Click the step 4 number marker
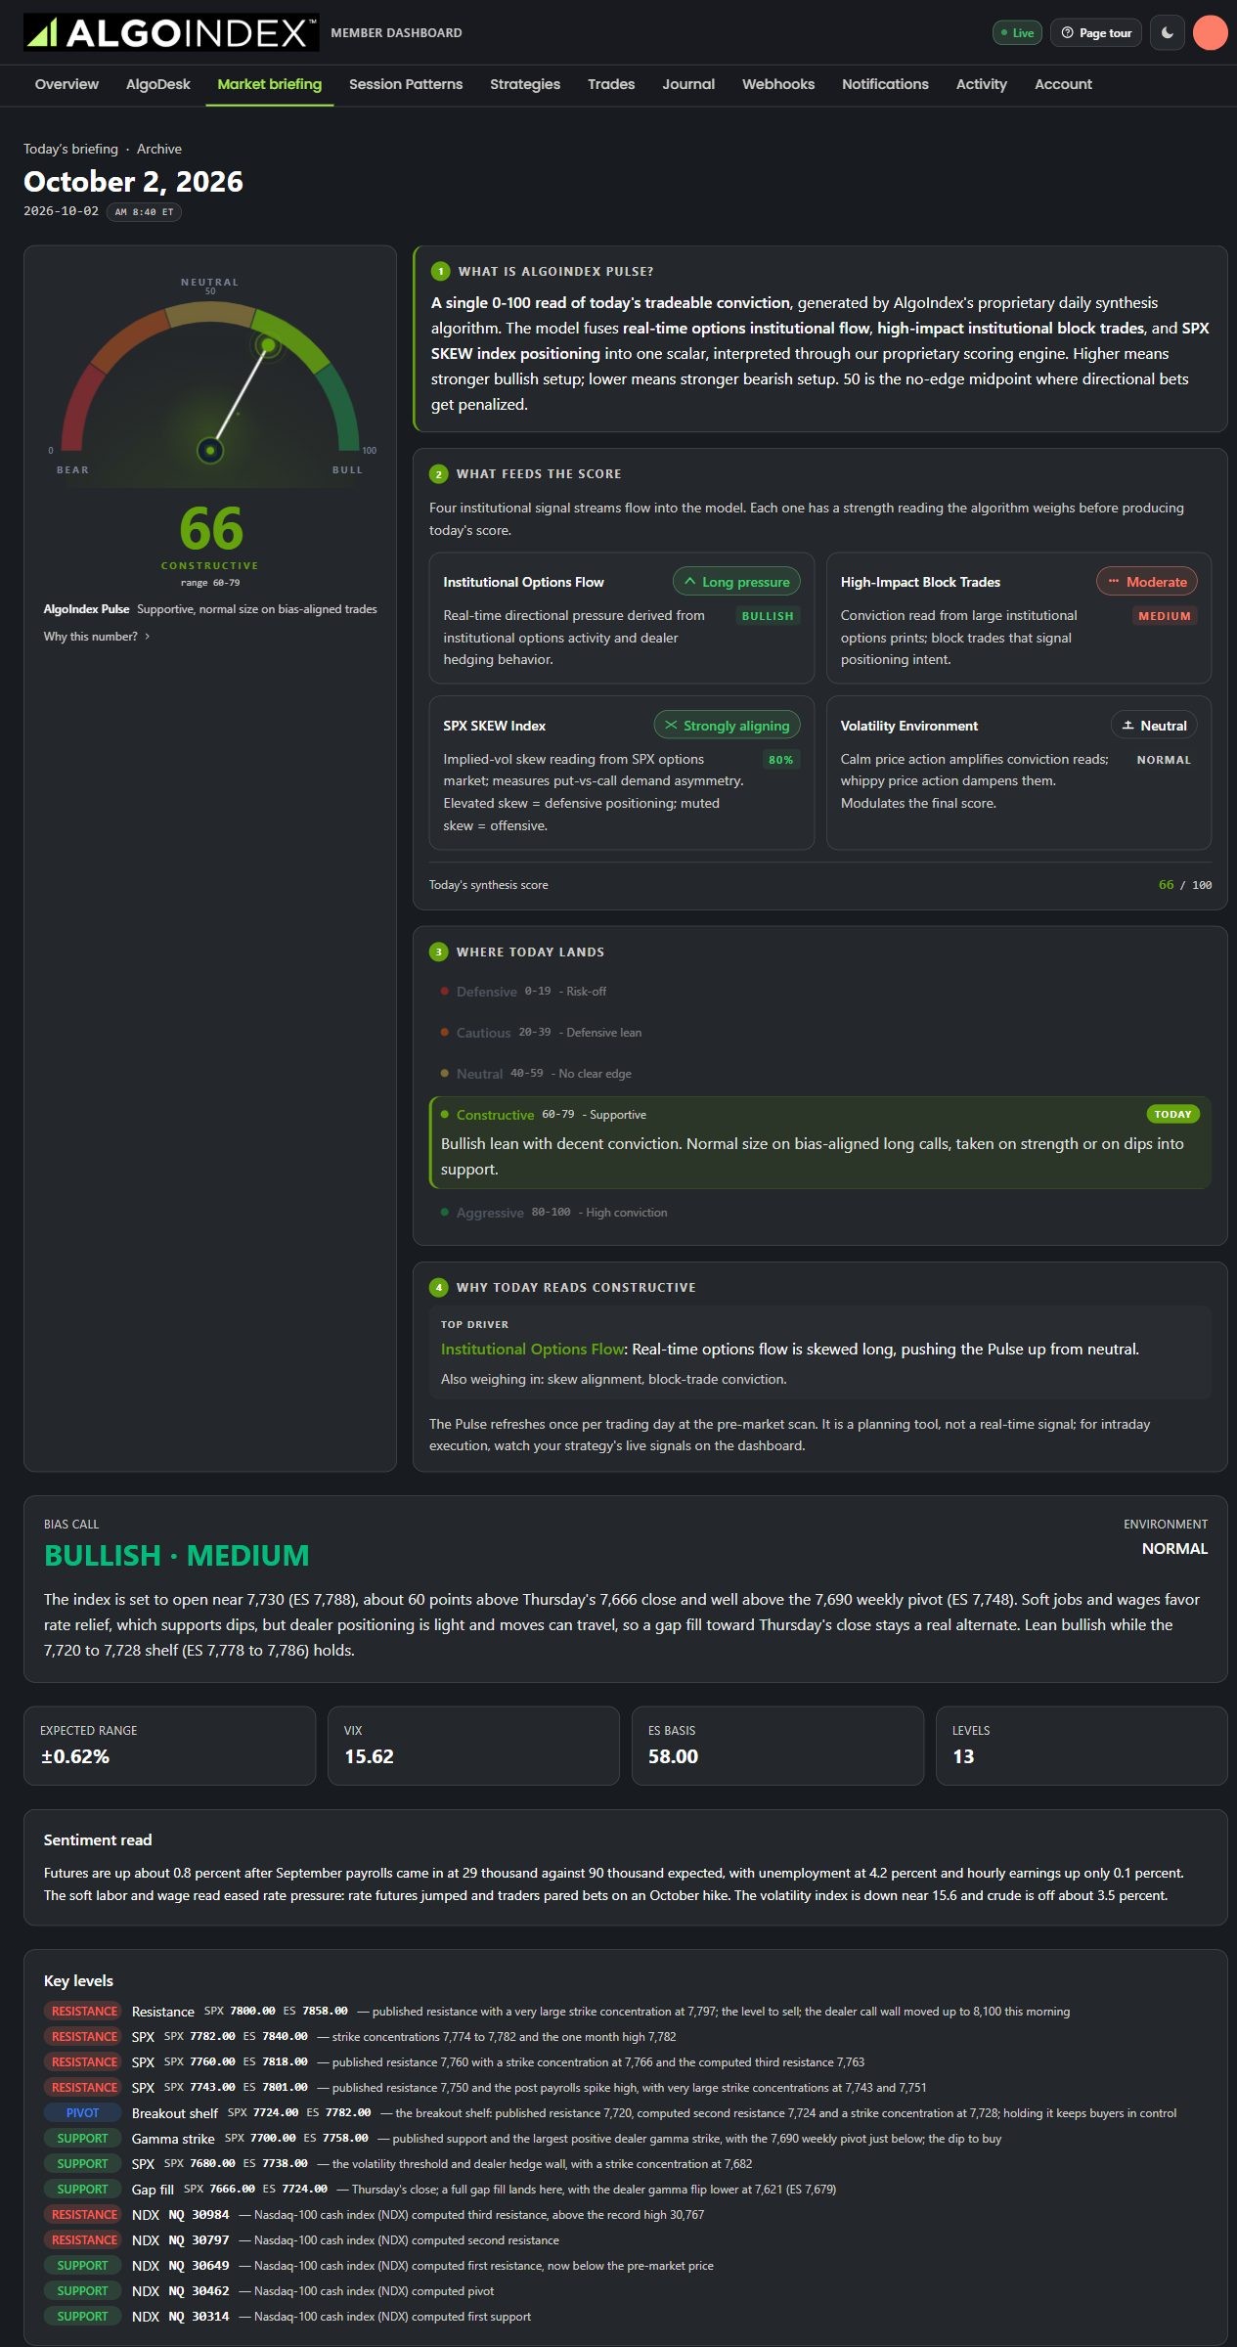This screenshot has width=1237, height=2347. (438, 1288)
